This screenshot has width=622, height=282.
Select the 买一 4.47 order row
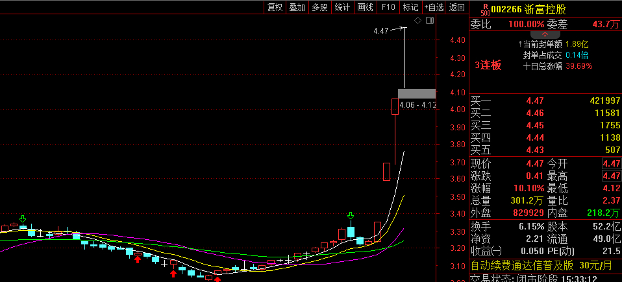click(545, 100)
